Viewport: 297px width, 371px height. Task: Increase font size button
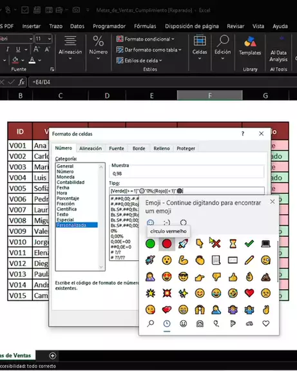[37, 50]
